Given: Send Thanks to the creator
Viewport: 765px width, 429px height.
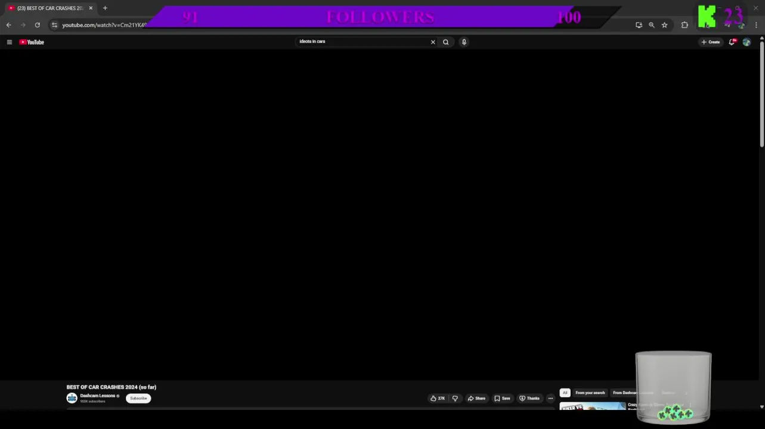Looking at the screenshot, I should click(529, 398).
